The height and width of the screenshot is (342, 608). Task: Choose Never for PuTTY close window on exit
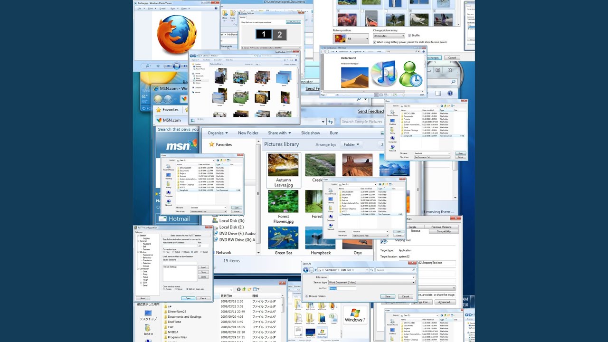pyautogui.click(x=176, y=289)
